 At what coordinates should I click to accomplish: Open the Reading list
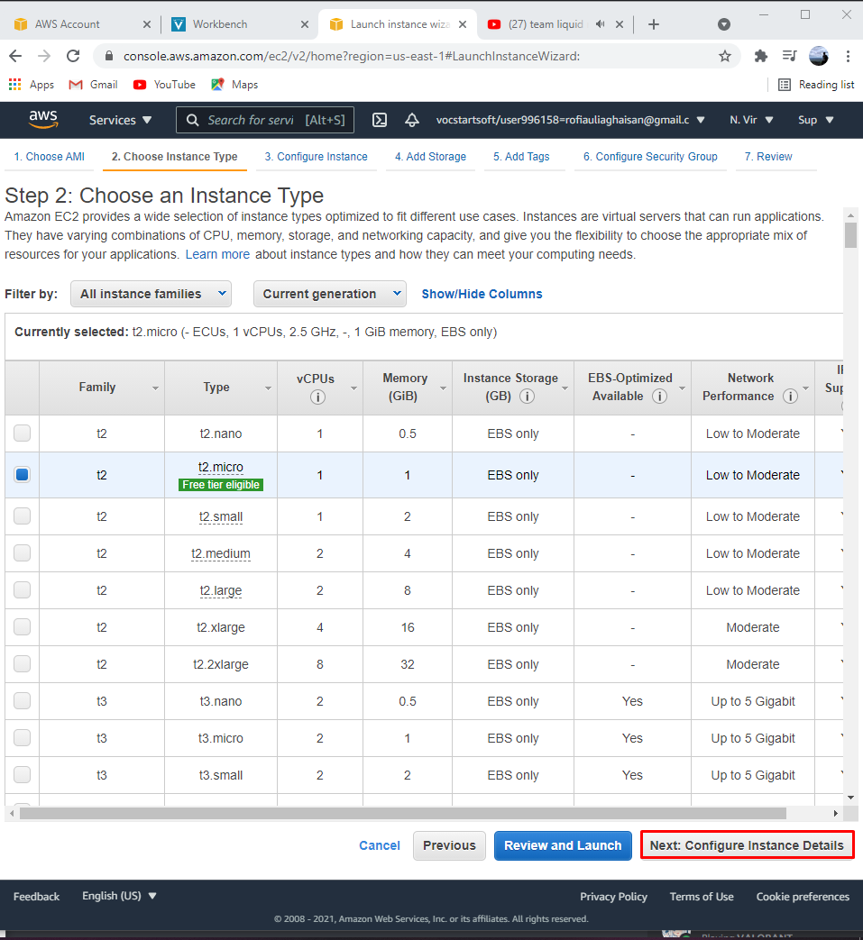[816, 85]
